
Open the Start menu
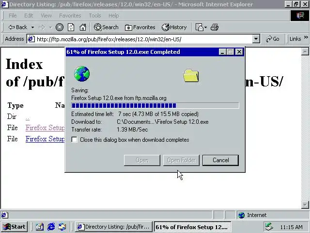coord(14,227)
